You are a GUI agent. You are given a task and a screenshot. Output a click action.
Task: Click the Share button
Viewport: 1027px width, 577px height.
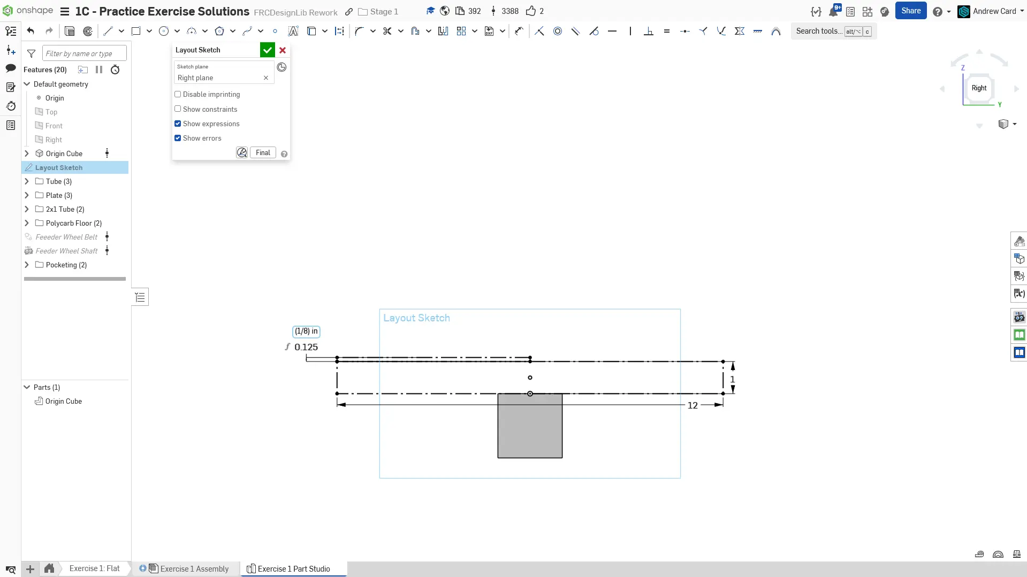[x=910, y=11]
